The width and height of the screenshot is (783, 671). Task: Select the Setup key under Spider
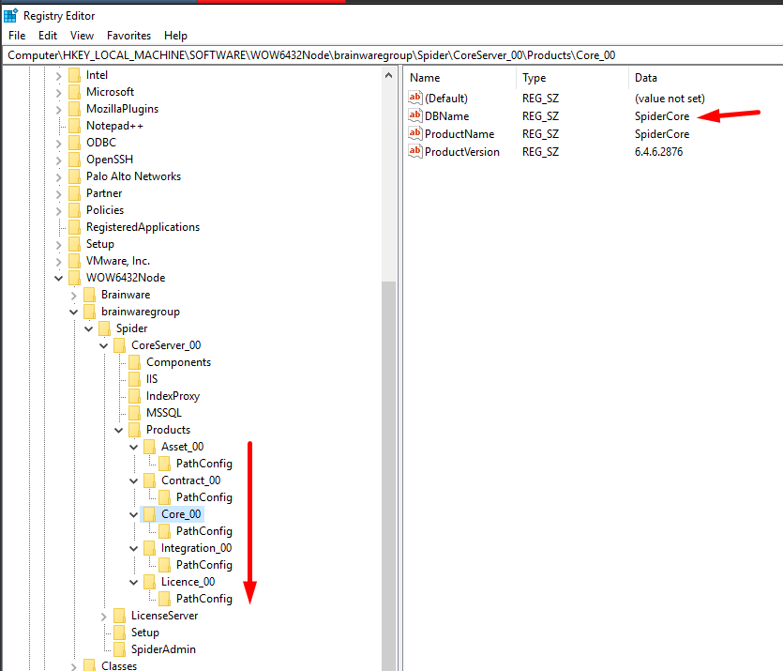144,633
